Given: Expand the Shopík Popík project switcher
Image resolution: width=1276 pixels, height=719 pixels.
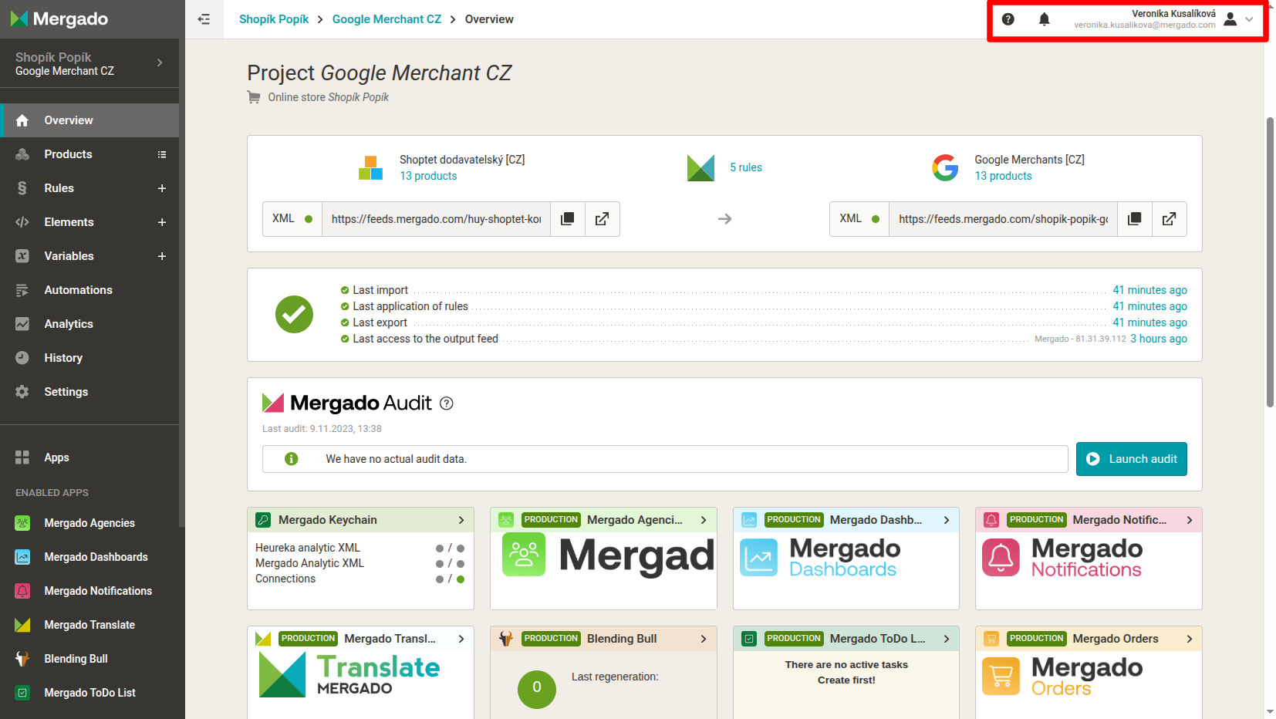Looking at the screenshot, I should tap(160, 63).
